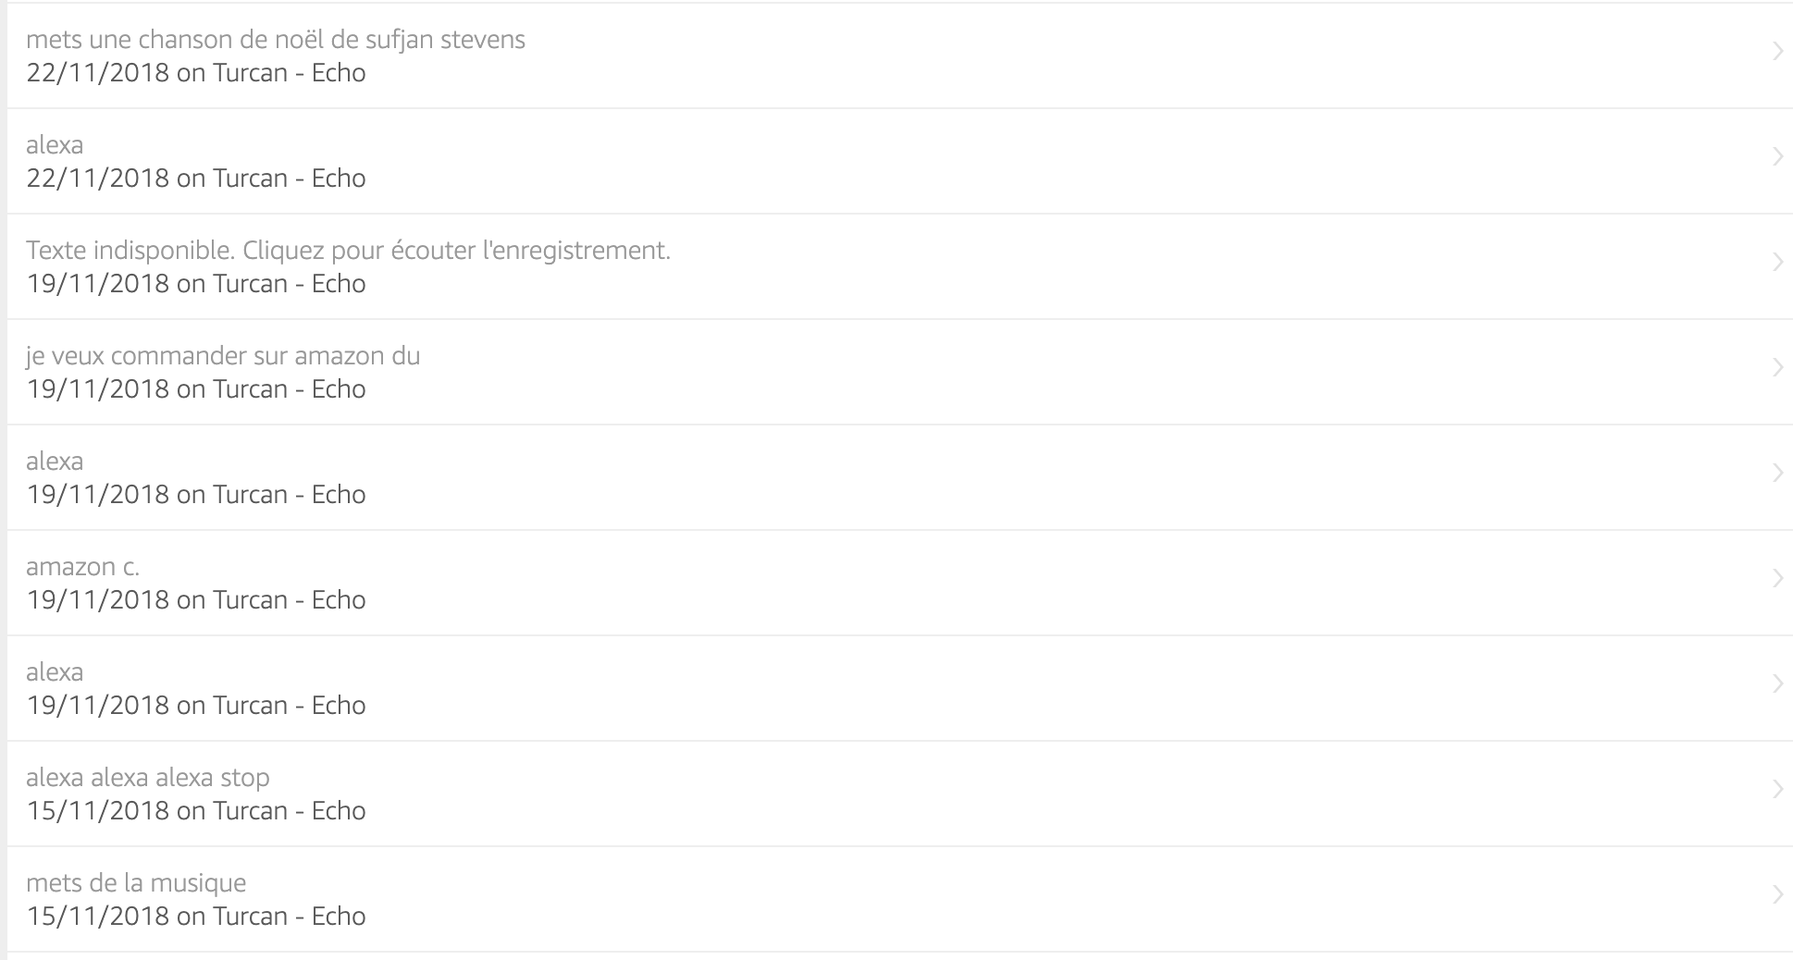The width and height of the screenshot is (1793, 960).
Task: Click chevron of 'alexa' entry directly above 'amazon c.'
Action: point(1777,474)
